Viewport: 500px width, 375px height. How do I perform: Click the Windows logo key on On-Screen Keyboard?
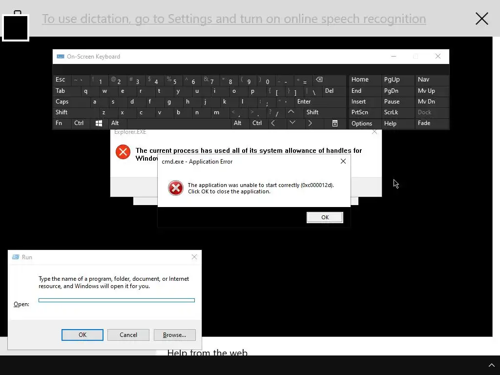[99, 123]
